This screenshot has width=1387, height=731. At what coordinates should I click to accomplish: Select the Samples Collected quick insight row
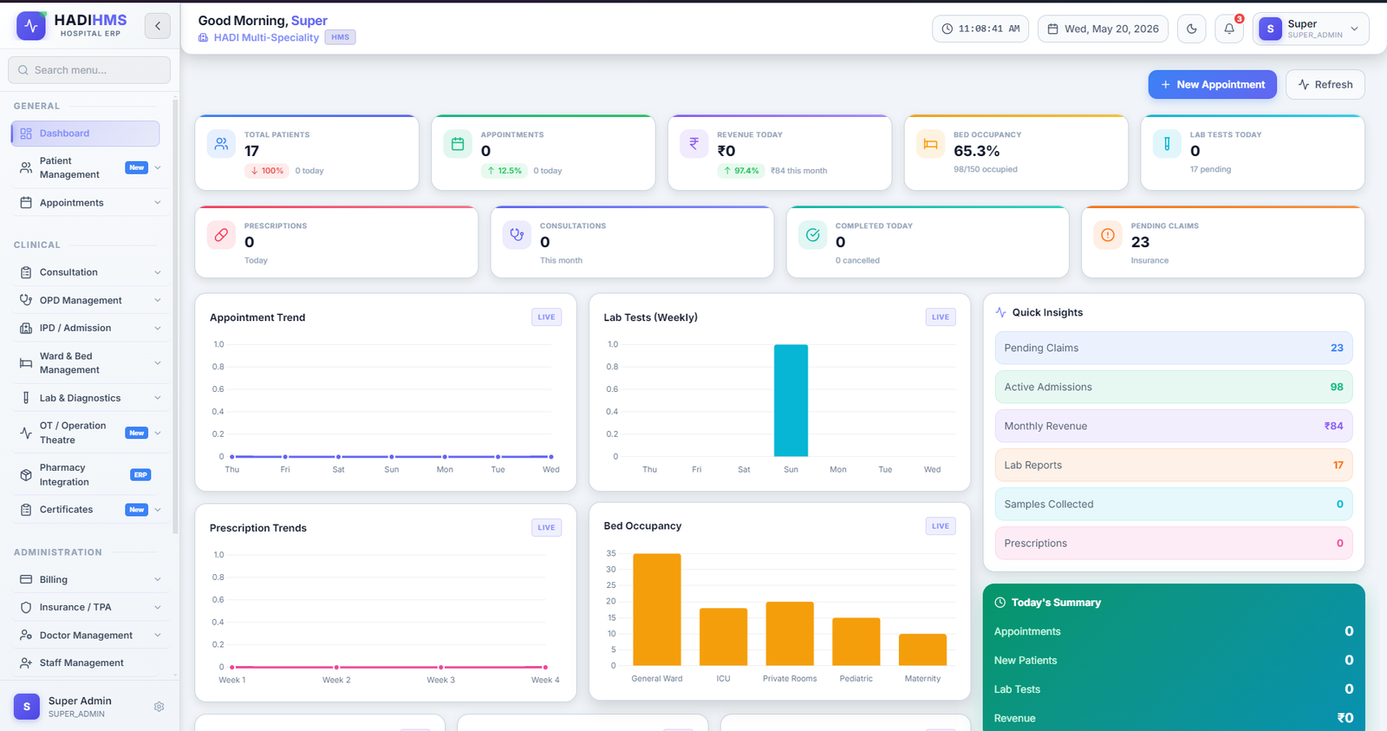pos(1174,504)
